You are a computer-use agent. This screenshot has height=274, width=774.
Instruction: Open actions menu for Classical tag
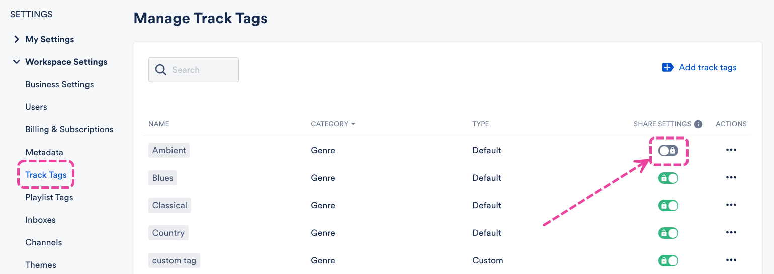click(x=731, y=205)
